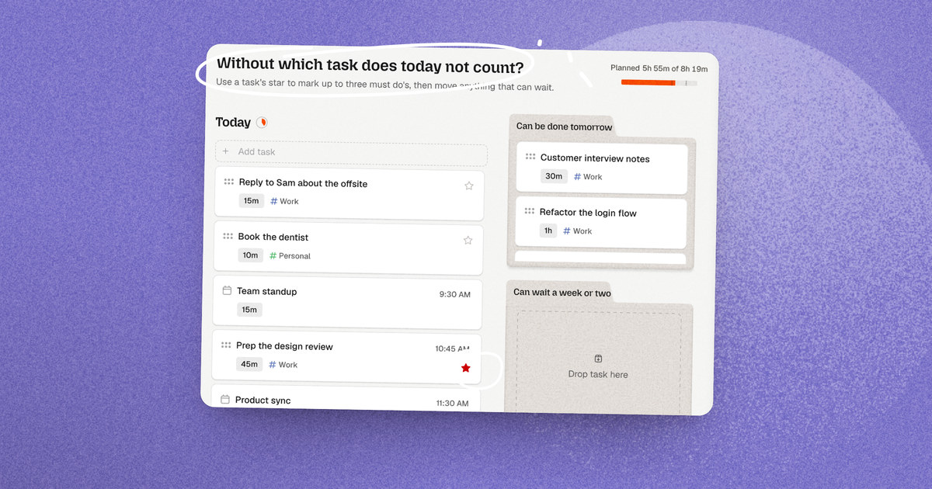
Task: Click the Book the dentist title
Action: tap(273, 237)
